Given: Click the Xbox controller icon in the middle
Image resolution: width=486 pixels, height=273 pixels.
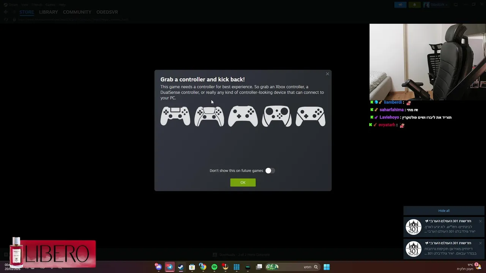Looking at the screenshot, I should point(243,116).
